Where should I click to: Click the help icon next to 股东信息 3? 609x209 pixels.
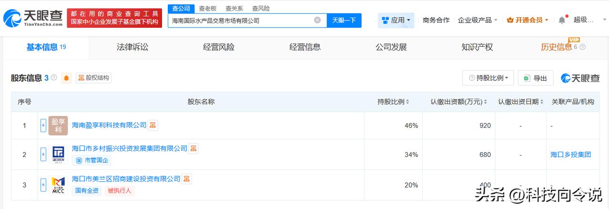click(54, 77)
